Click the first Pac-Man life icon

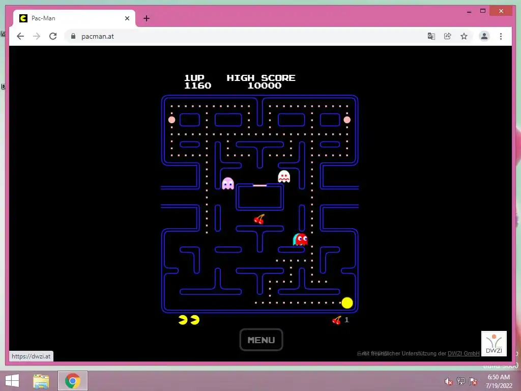tap(183, 320)
